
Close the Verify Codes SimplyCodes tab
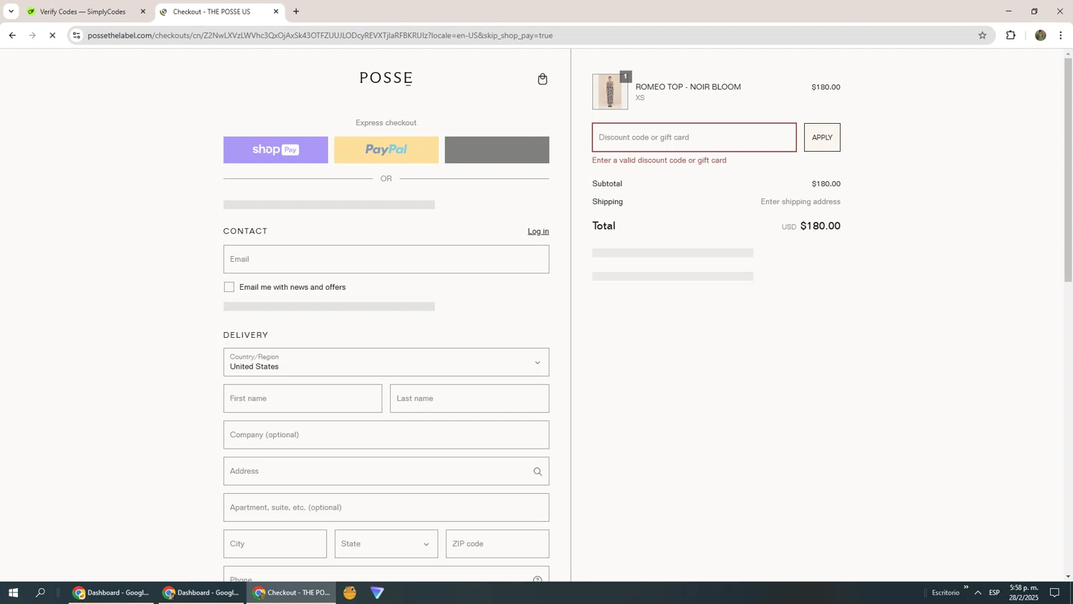(143, 11)
